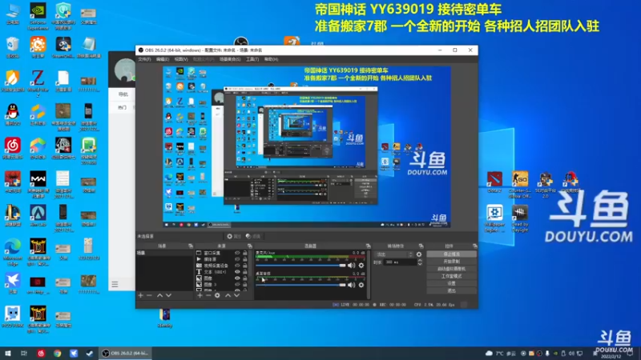This screenshot has width=641, height=360.
Task: Open 设置 in the OBS controls panel
Action: tap(451, 283)
